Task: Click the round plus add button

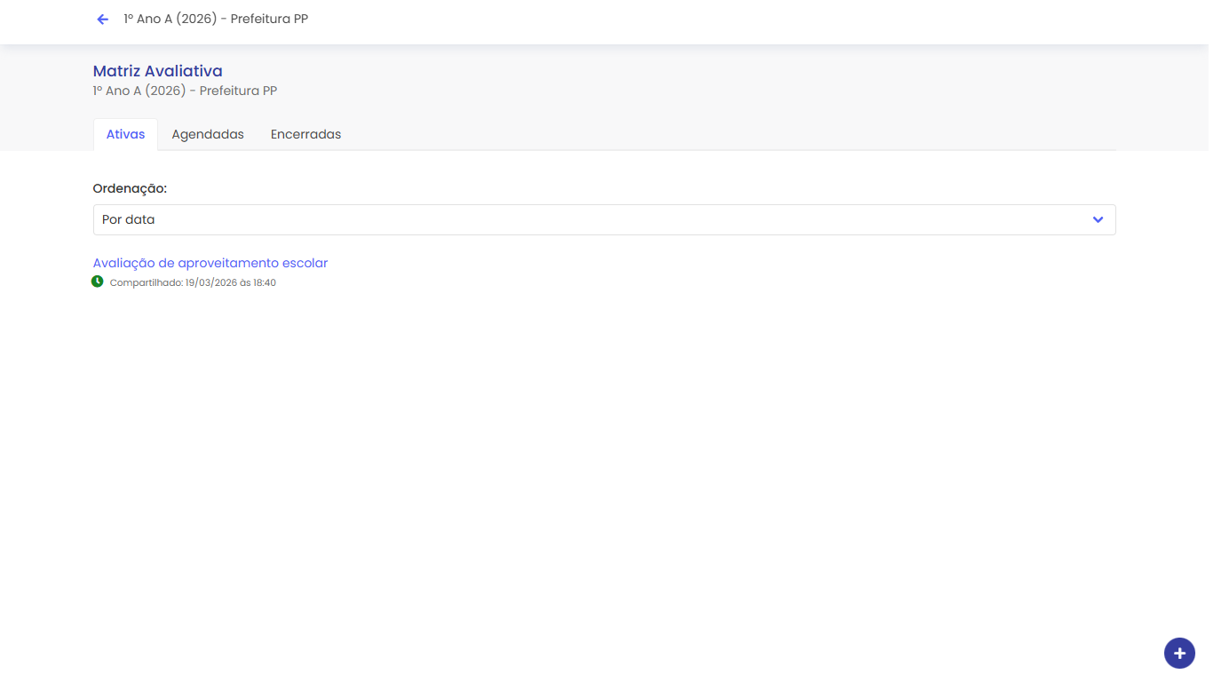Action: (1179, 653)
